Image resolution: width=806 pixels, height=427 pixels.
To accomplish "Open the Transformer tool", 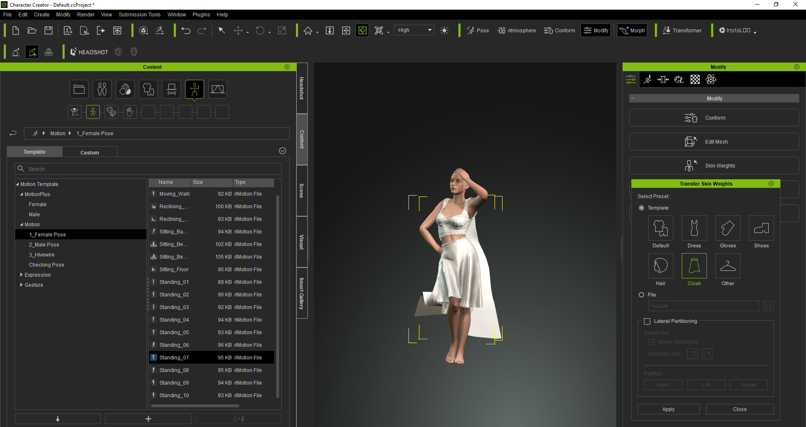I will tap(682, 30).
